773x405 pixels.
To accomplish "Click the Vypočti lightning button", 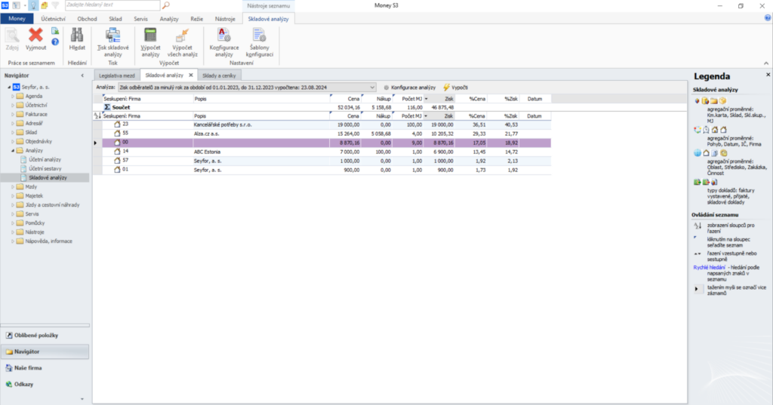I will 455,87.
